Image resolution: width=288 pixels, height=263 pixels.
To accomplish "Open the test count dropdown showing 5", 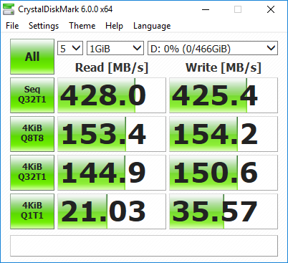I will (x=70, y=48).
